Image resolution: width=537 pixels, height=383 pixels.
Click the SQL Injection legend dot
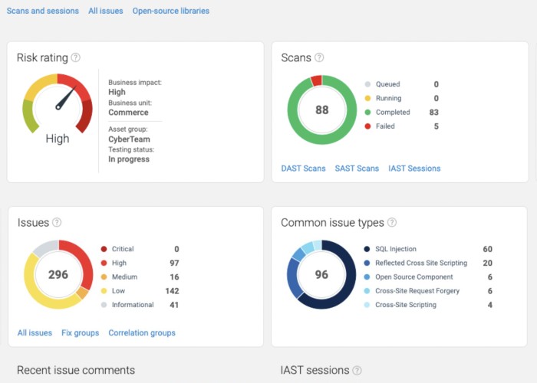point(367,249)
